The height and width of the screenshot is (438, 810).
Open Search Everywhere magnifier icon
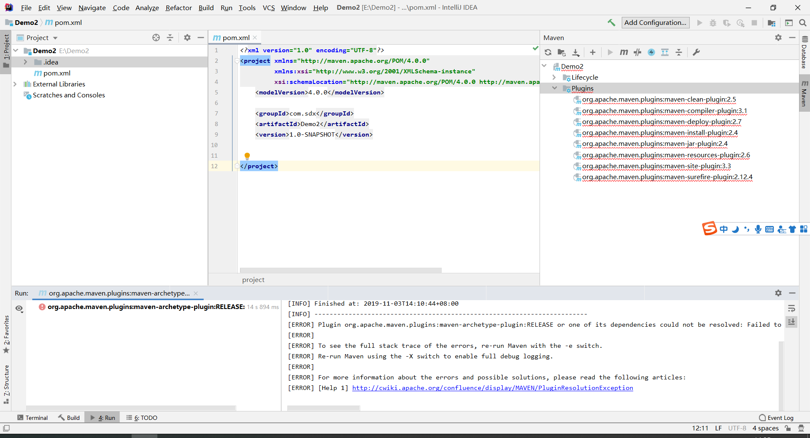coord(803,23)
